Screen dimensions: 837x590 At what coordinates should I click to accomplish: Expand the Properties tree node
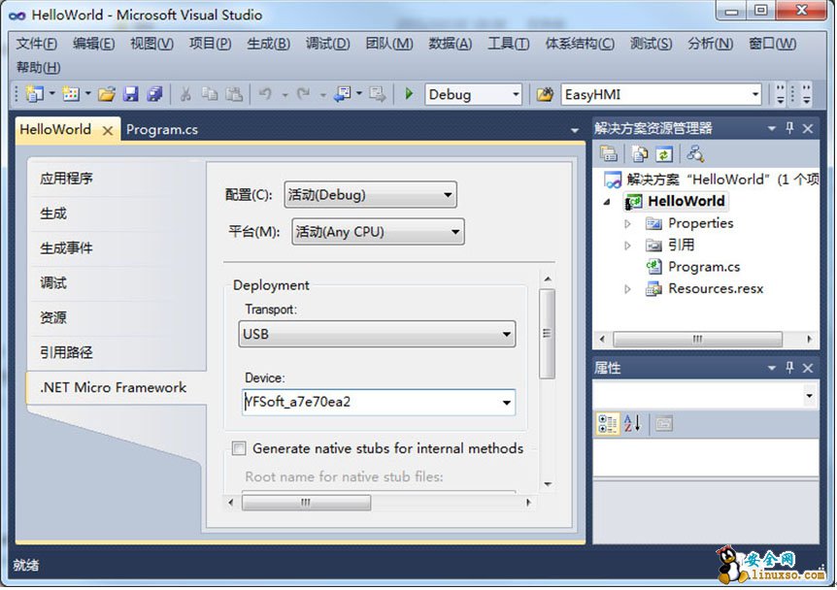tap(628, 223)
